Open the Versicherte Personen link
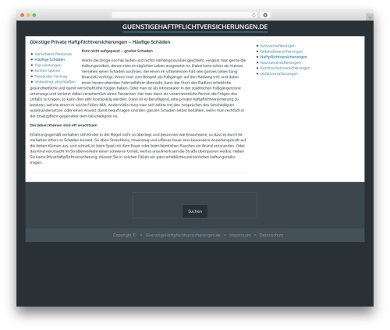The image size is (390, 330). (x=53, y=54)
